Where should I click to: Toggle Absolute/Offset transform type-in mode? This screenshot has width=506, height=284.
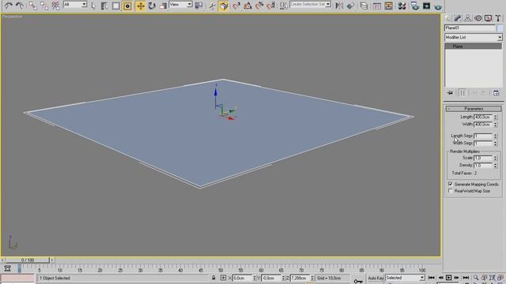223,278
